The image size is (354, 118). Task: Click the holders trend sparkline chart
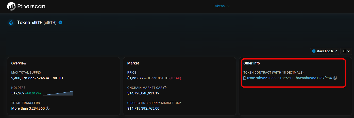(x=58, y=93)
